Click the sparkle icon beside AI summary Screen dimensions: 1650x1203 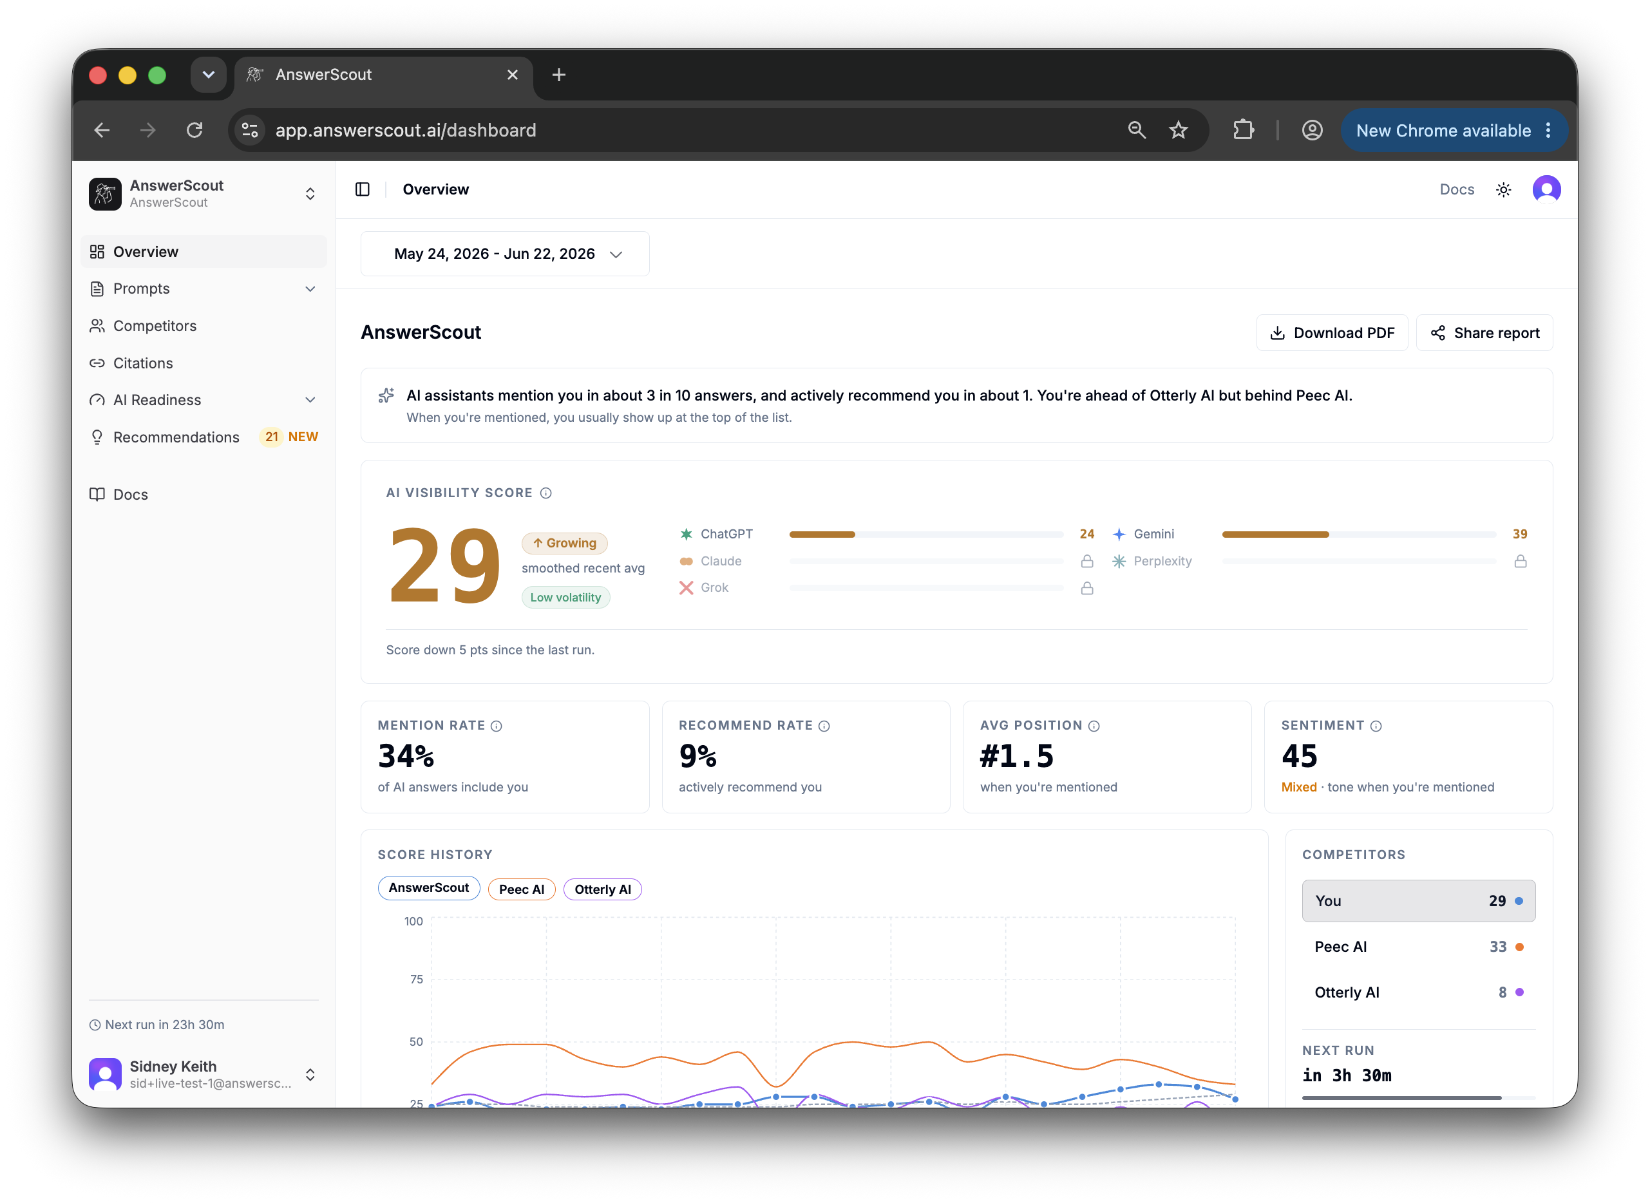[x=386, y=395]
